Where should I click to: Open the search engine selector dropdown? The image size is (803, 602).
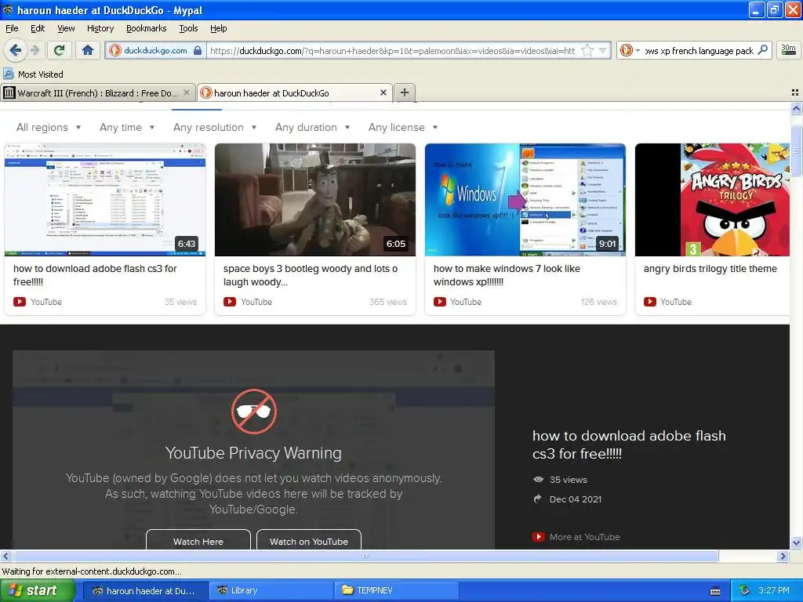click(638, 50)
